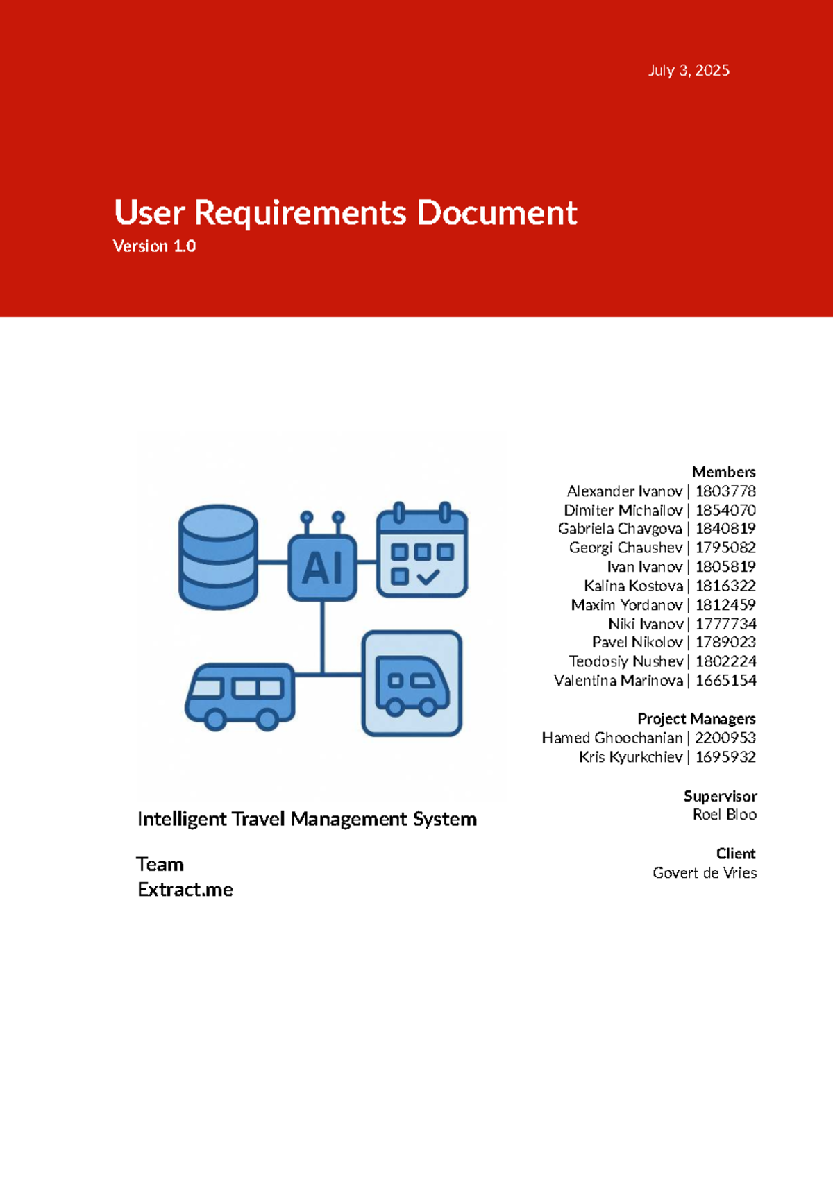833x1177 pixels.
Task: Click the row 'Pavel Nikolov | 1789023'
Action: tap(673, 643)
